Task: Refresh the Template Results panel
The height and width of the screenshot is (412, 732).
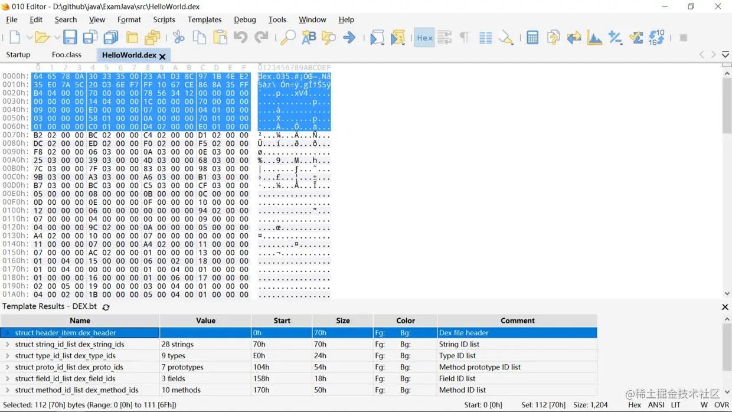Action: (x=106, y=307)
